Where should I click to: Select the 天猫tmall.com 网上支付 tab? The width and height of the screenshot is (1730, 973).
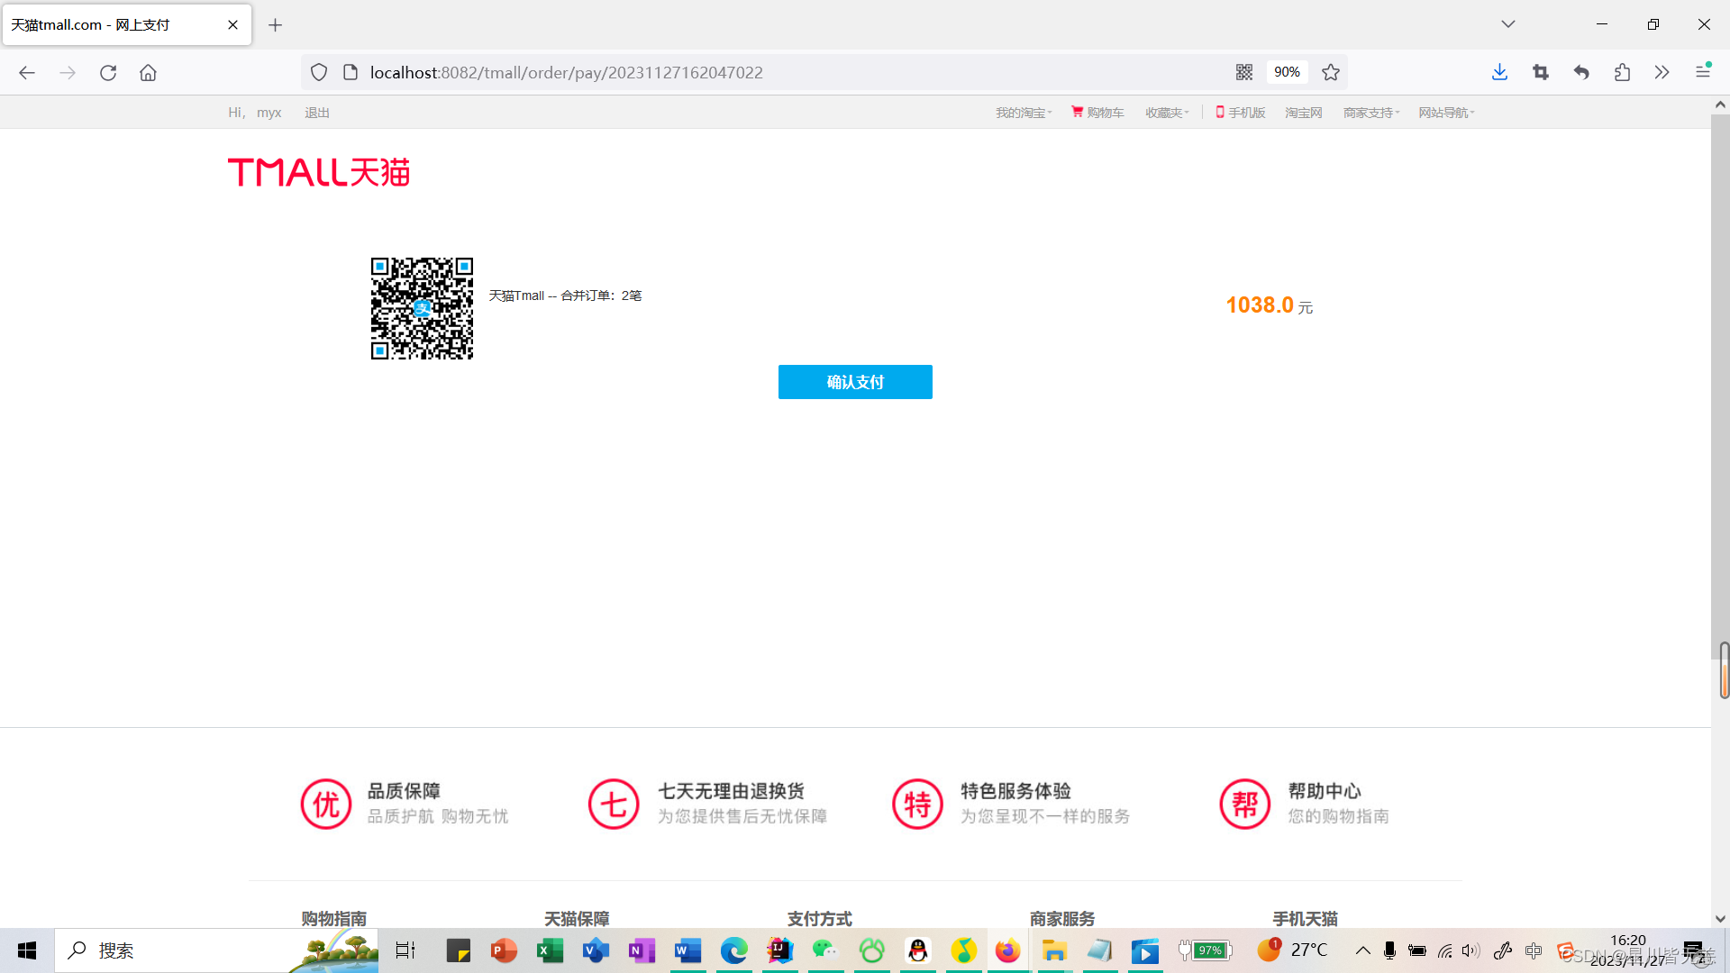(126, 25)
